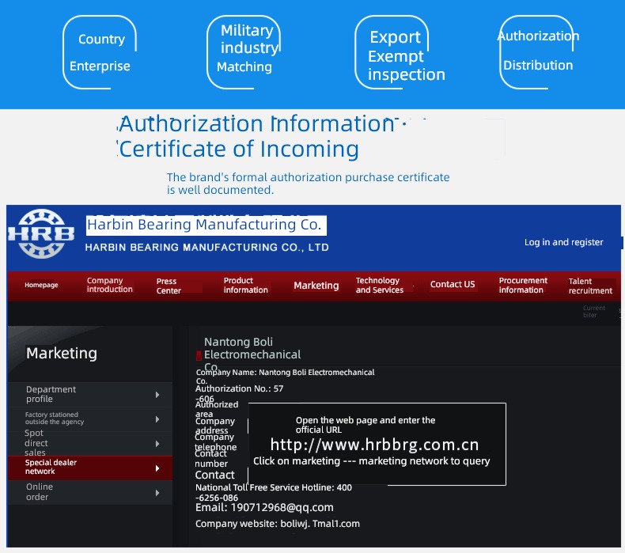The width and height of the screenshot is (625, 553).
Task: Open the Country Enterprise badge
Action: point(100,52)
